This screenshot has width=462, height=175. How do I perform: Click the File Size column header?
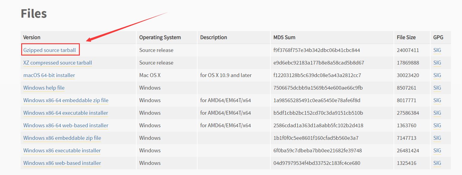(x=406, y=37)
